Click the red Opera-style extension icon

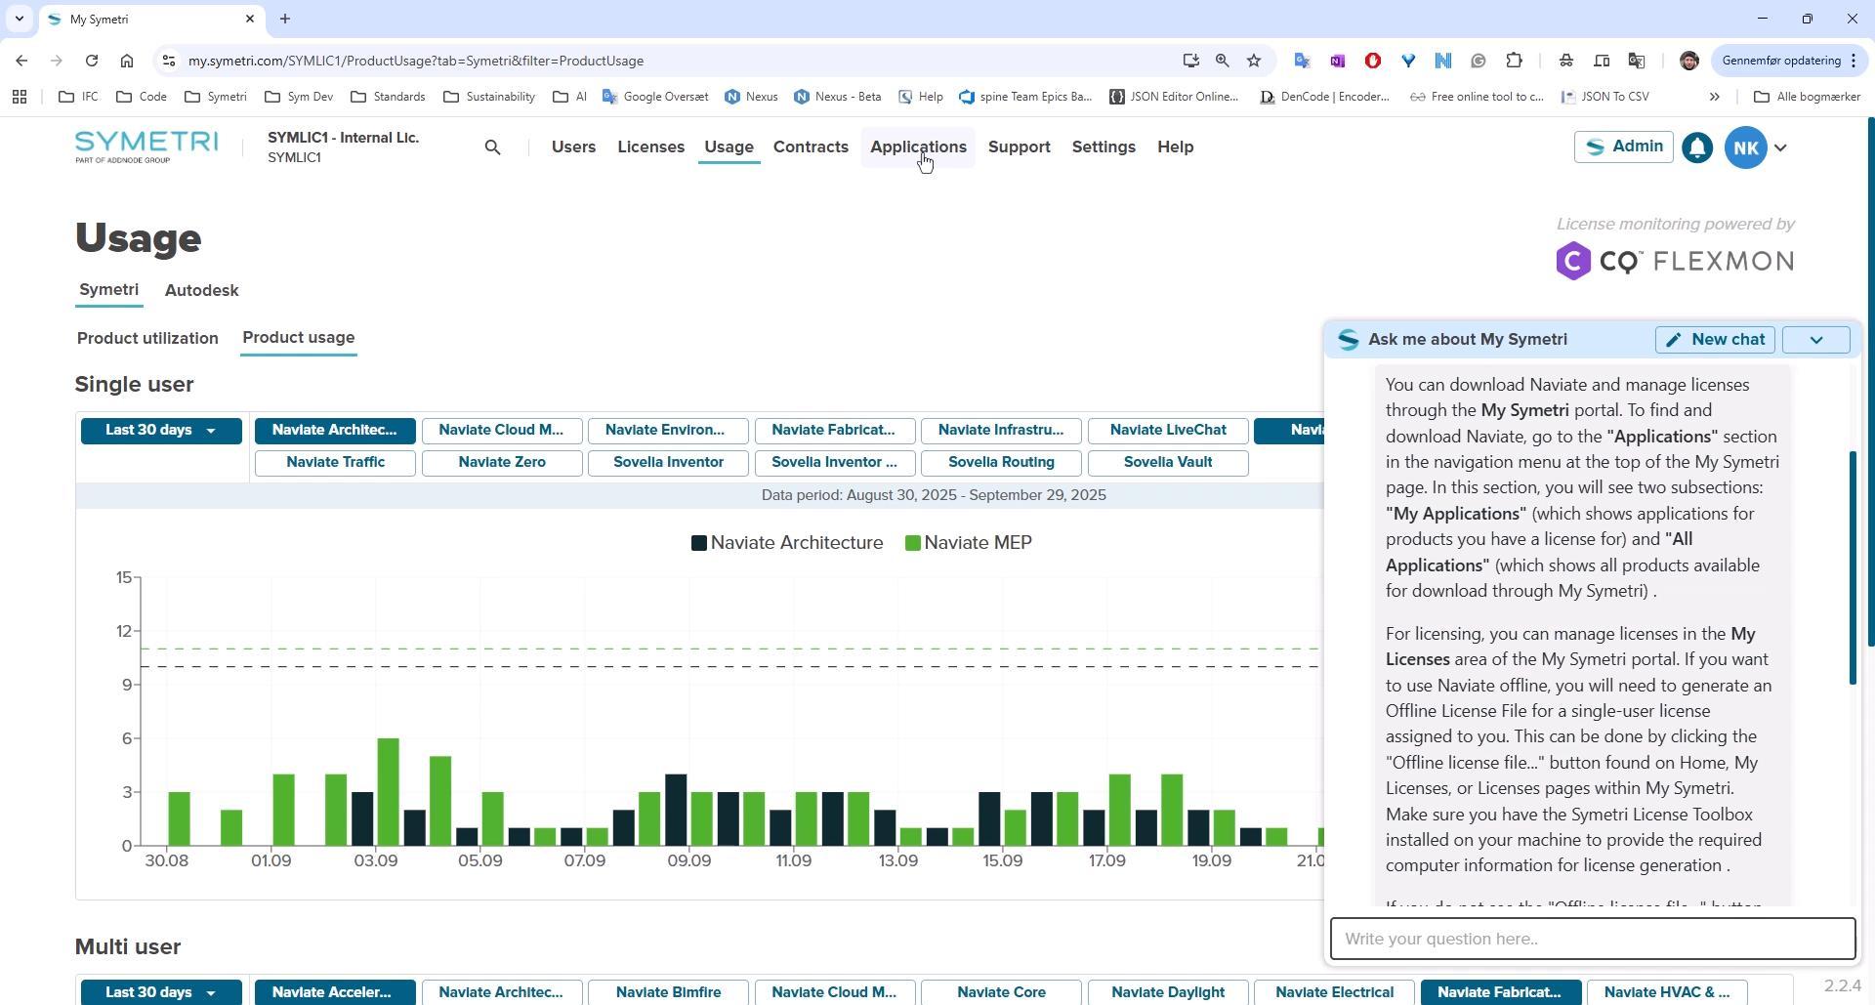[1372, 61]
